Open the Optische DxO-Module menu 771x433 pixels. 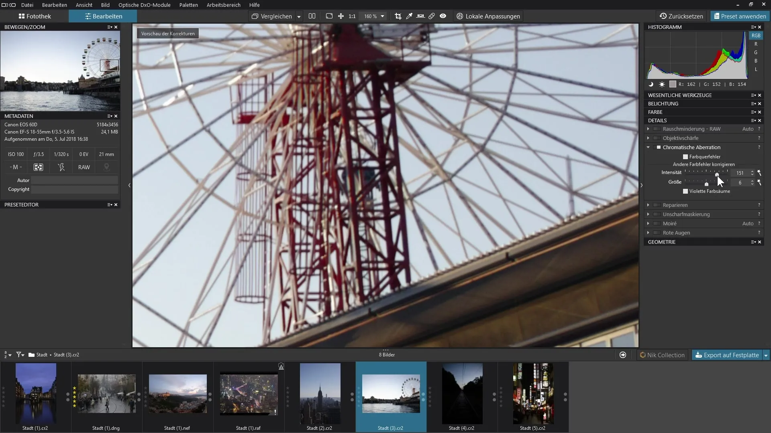[x=145, y=5]
